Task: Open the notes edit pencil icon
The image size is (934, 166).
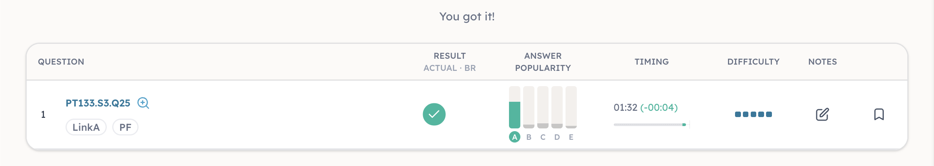Action: (822, 114)
